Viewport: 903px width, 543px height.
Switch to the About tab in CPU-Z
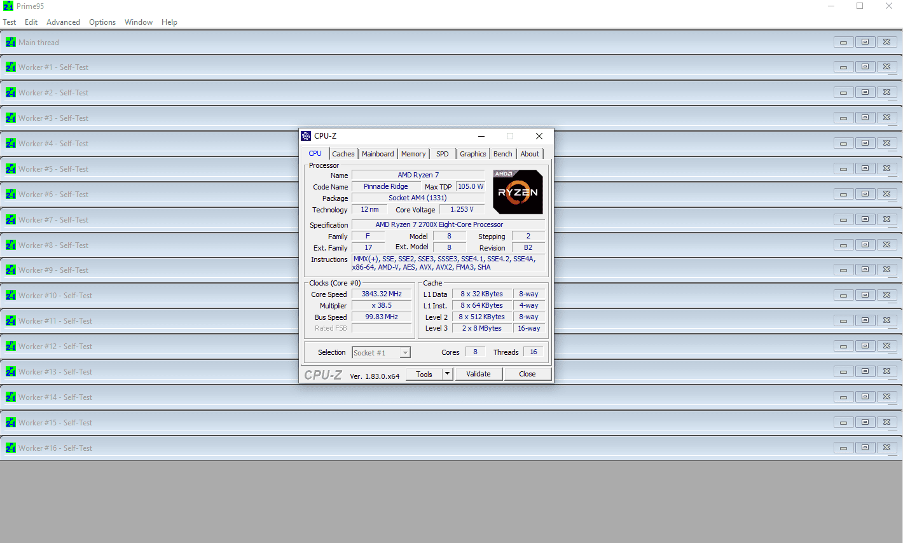click(x=530, y=154)
